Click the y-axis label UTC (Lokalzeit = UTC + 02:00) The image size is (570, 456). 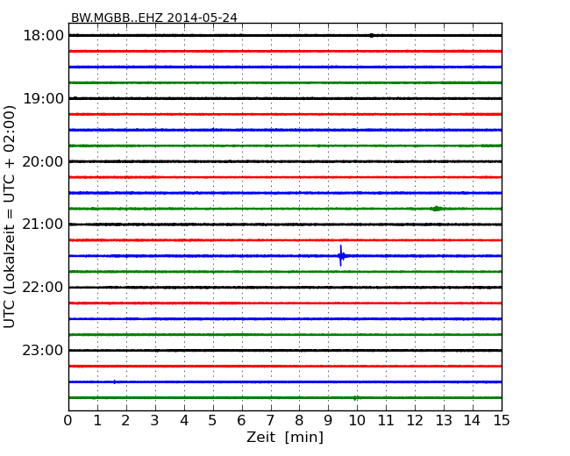pyautogui.click(x=10, y=217)
